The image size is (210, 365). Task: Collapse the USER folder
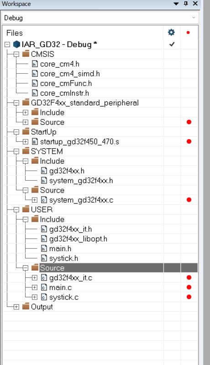pyautogui.click(x=16, y=210)
